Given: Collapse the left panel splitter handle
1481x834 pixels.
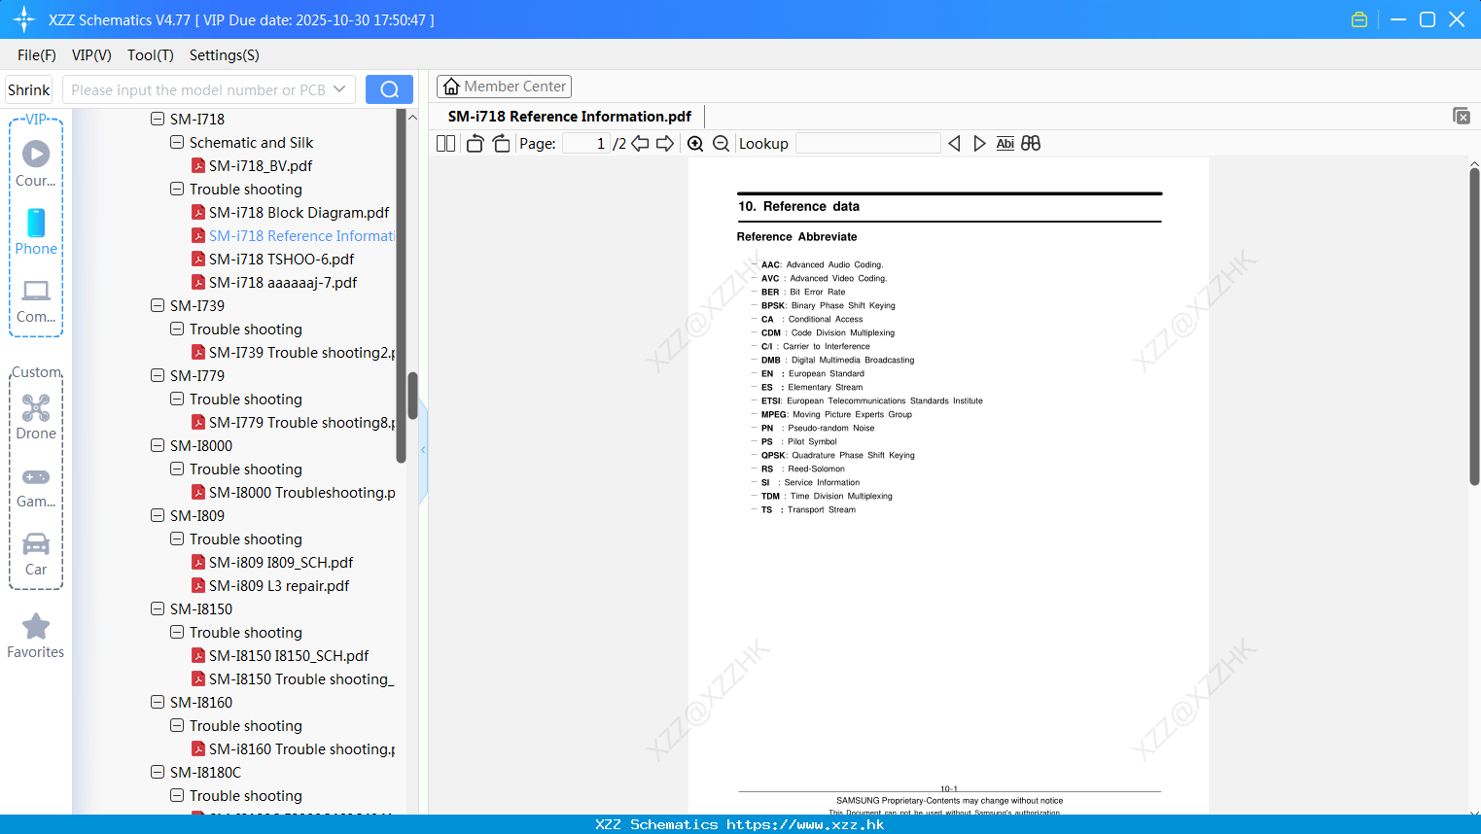Looking at the screenshot, I should click(x=423, y=450).
